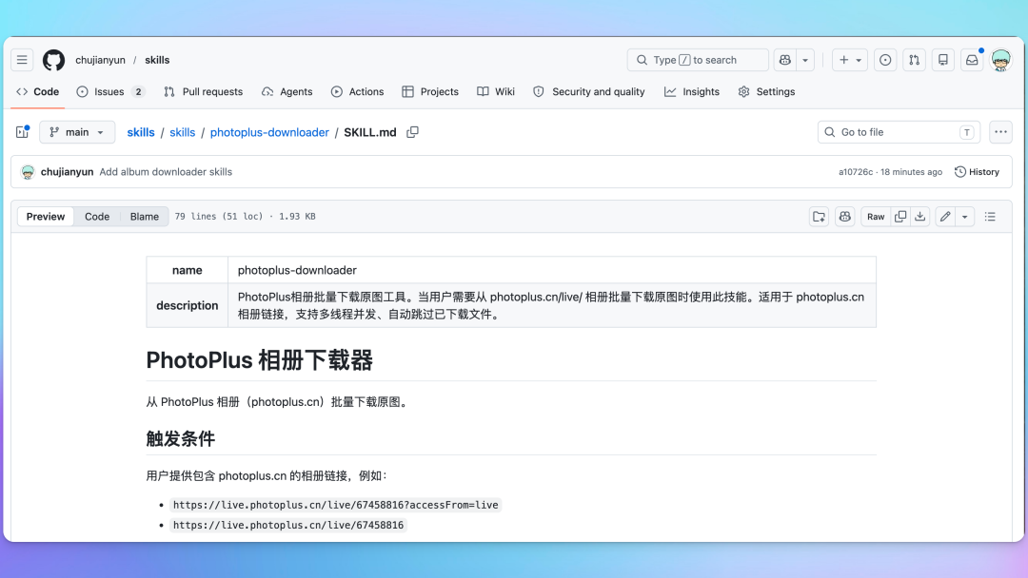Open skills repository name in header
Image resolution: width=1028 pixels, height=578 pixels.
tap(157, 60)
